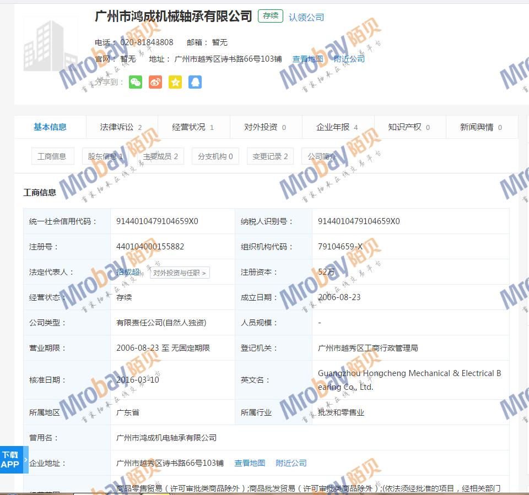Open 查看地图 link in header address

[x=307, y=59]
